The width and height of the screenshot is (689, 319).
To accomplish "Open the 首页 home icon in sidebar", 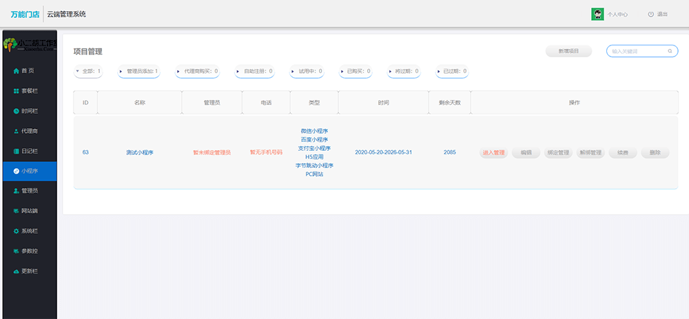I will tap(17, 71).
